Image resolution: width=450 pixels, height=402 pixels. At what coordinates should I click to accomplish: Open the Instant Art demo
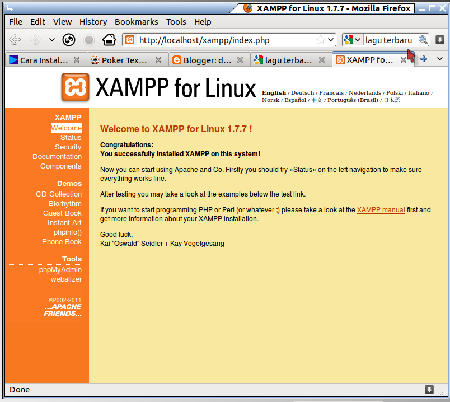tap(64, 222)
